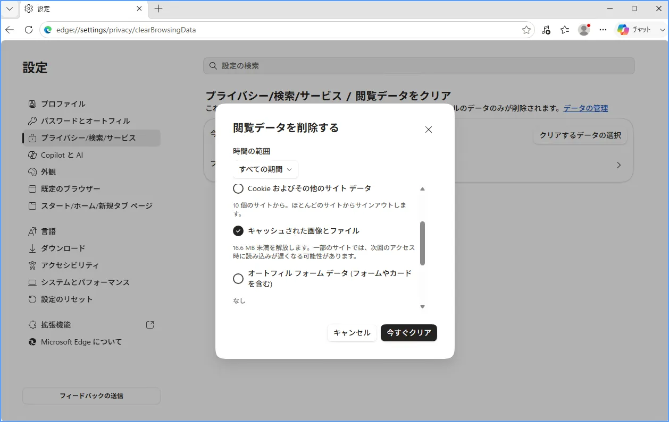Open 外観 settings section
This screenshot has height=422, width=669.
coord(91,172)
